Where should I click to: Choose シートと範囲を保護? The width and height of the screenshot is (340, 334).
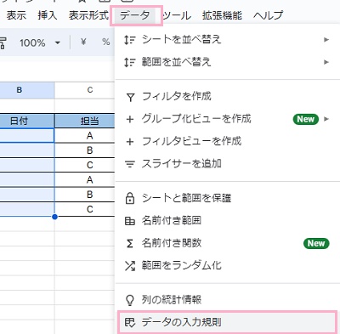coord(227,198)
